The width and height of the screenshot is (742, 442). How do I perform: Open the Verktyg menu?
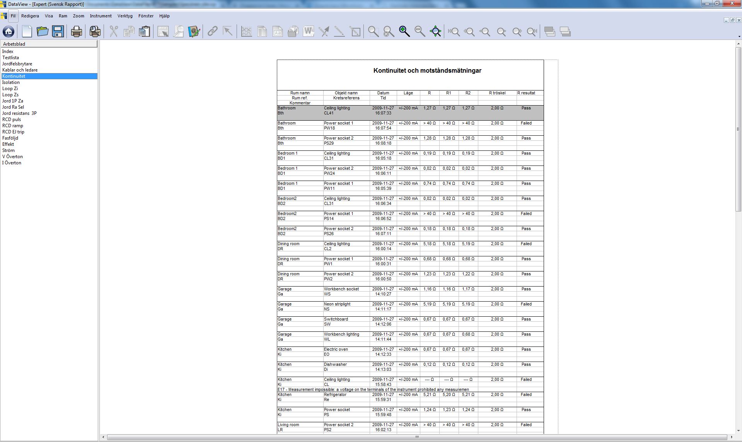click(125, 16)
